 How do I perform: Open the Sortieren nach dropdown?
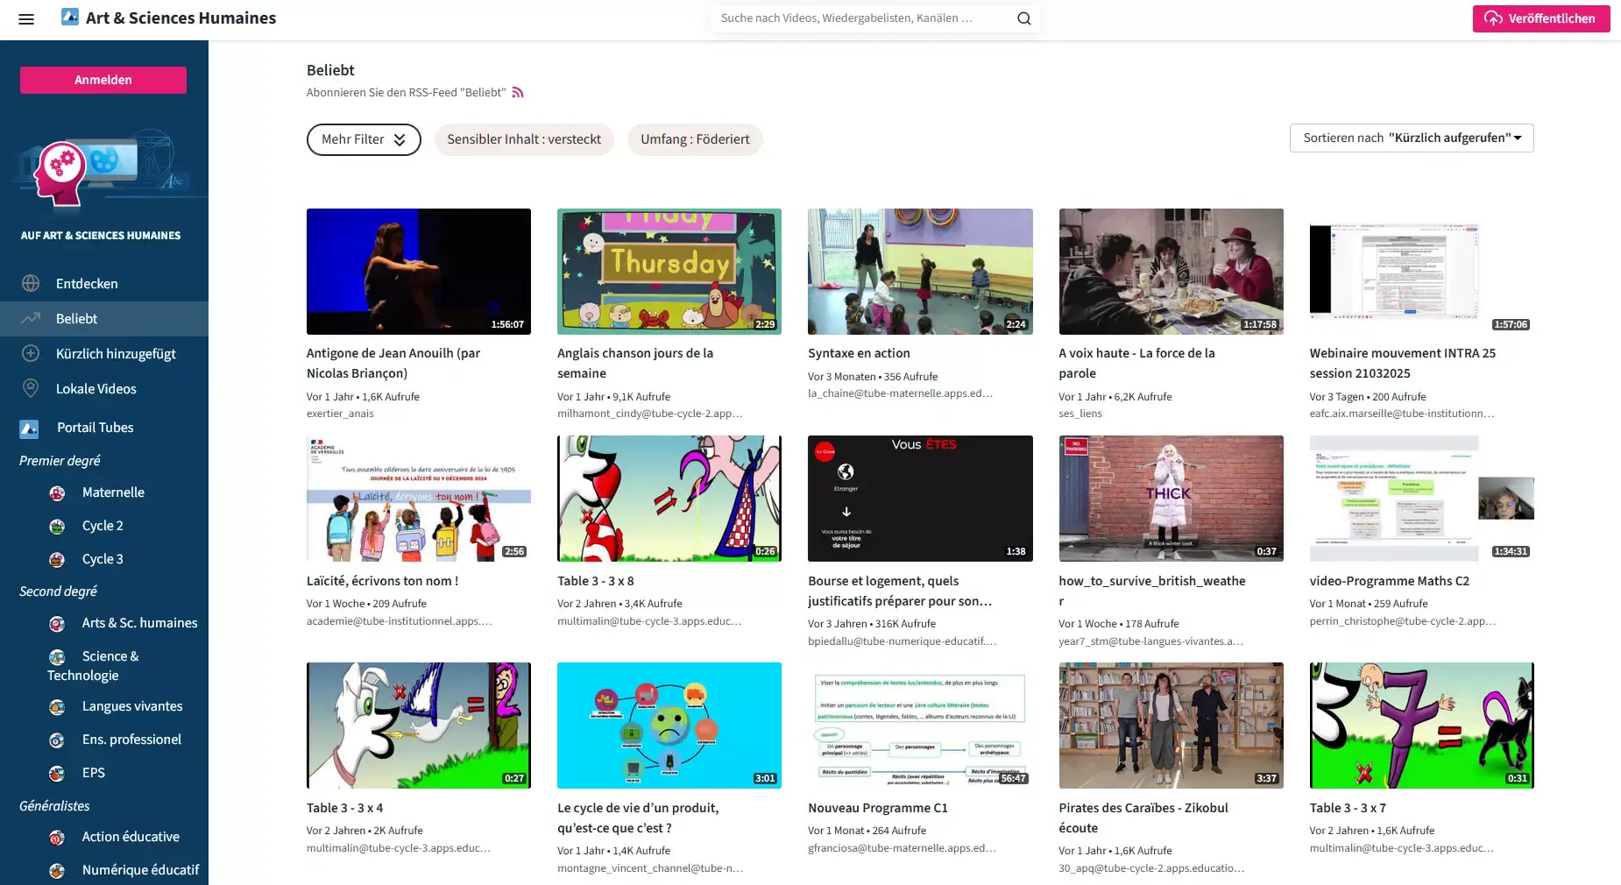1412,138
